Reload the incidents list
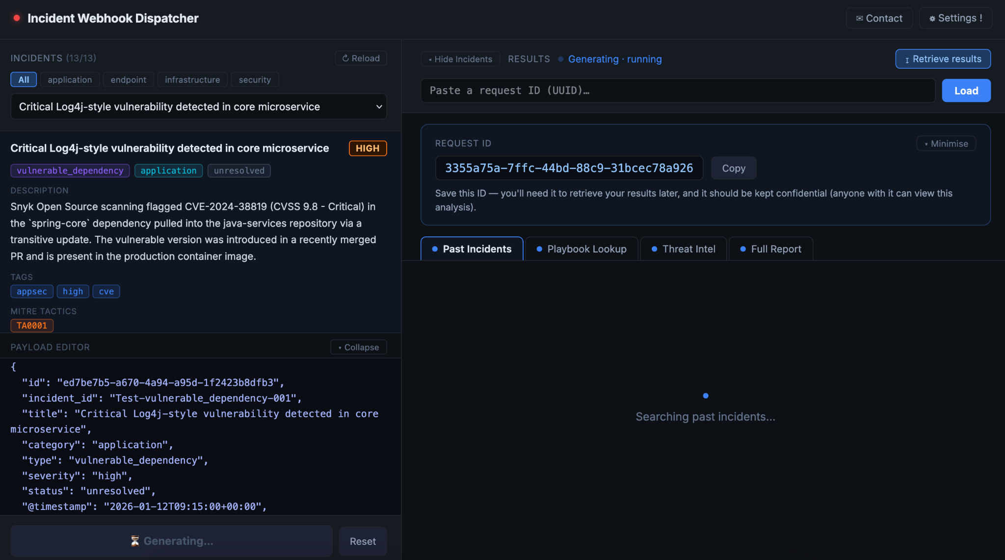 pyautogui.click(x=361, y=58)
